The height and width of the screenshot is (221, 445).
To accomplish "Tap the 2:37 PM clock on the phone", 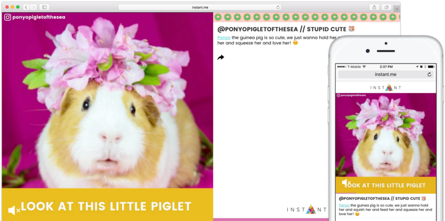I will coord(386,67).
